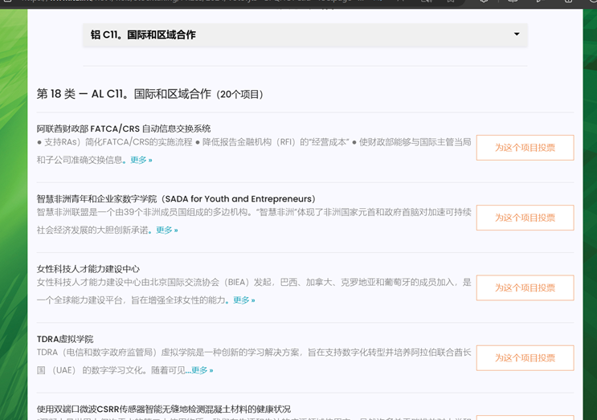This screenshot has width=597, height=420.
Task: Vote for the SADA for Youth and Entrepreneurs project
Action: pyautogui.click(x=525, y=218)
